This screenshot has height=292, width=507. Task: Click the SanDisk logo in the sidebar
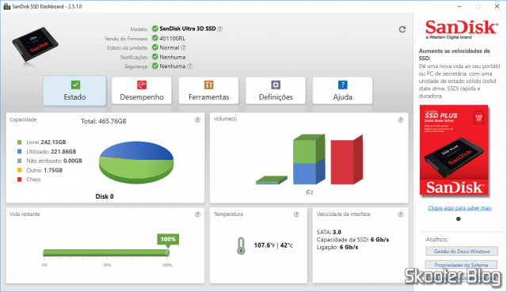[461, 29]
